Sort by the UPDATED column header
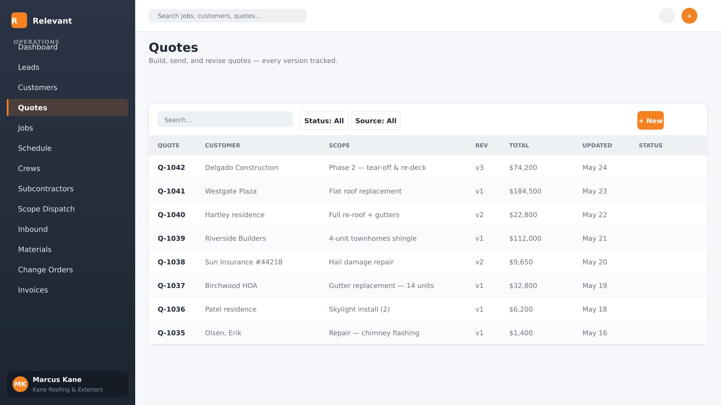Image resolution: width=721 pixels, height=405 pixels. pyautogui.click(x=597, y=145)
